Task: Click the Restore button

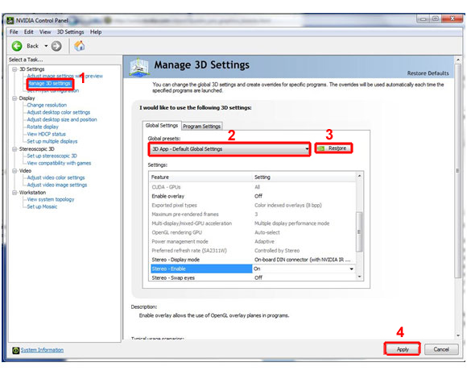Action: point(333,148)
